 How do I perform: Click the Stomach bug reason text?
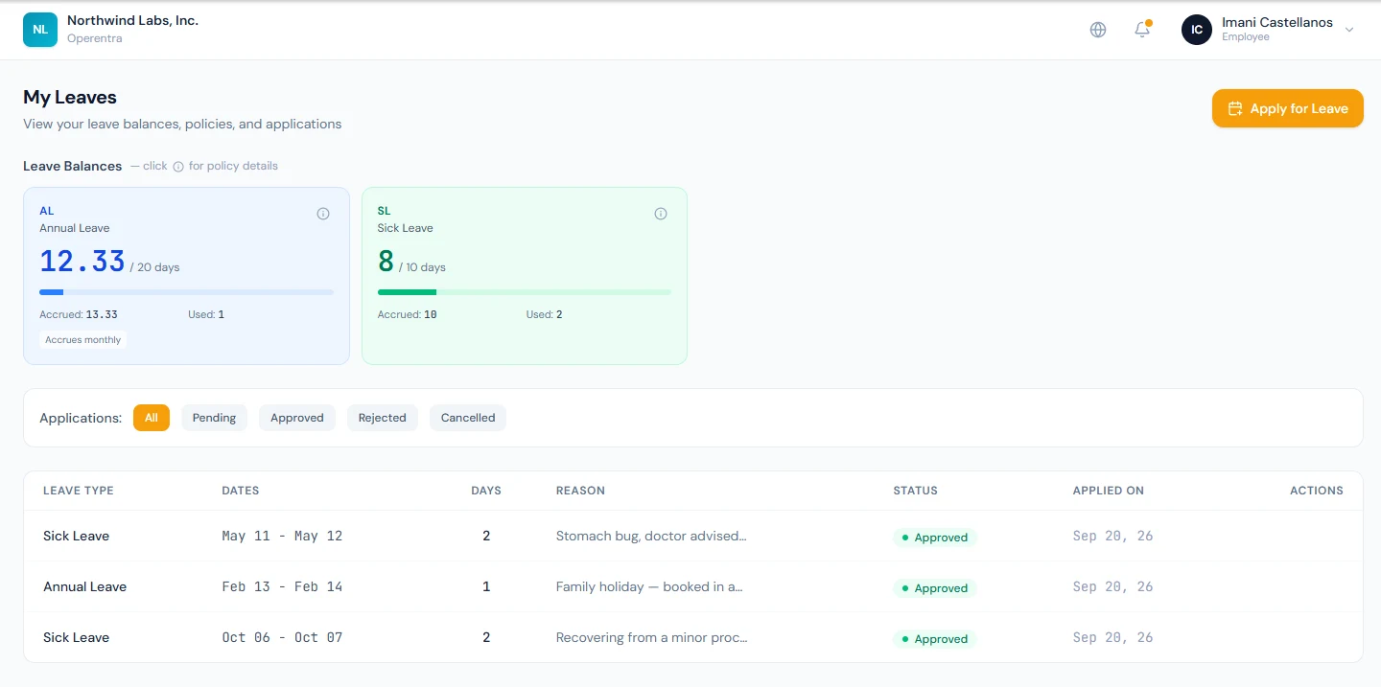(x=651, y=536)
